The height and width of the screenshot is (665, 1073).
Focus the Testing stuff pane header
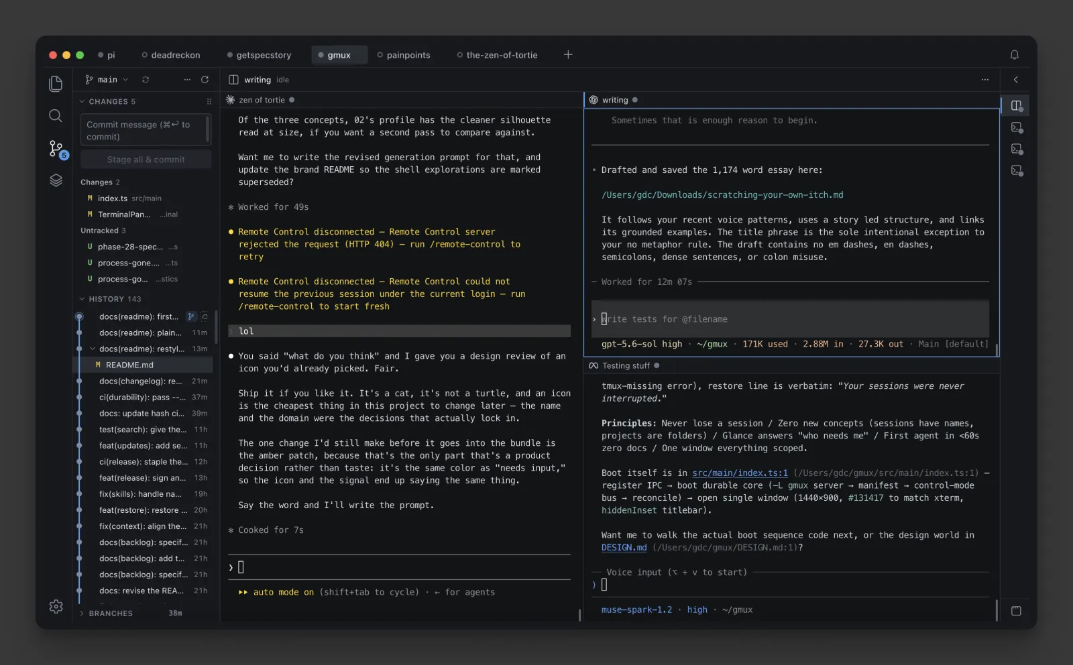[791, 365]
